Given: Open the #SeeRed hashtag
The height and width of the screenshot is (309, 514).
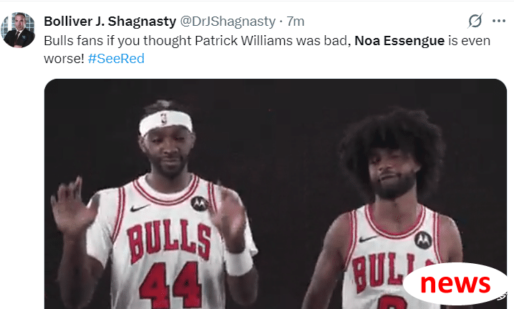Looking at the screenshot, I should click(116, 59).
